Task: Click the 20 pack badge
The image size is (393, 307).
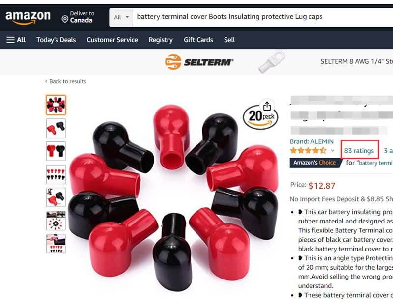Action: coord(260,117)
